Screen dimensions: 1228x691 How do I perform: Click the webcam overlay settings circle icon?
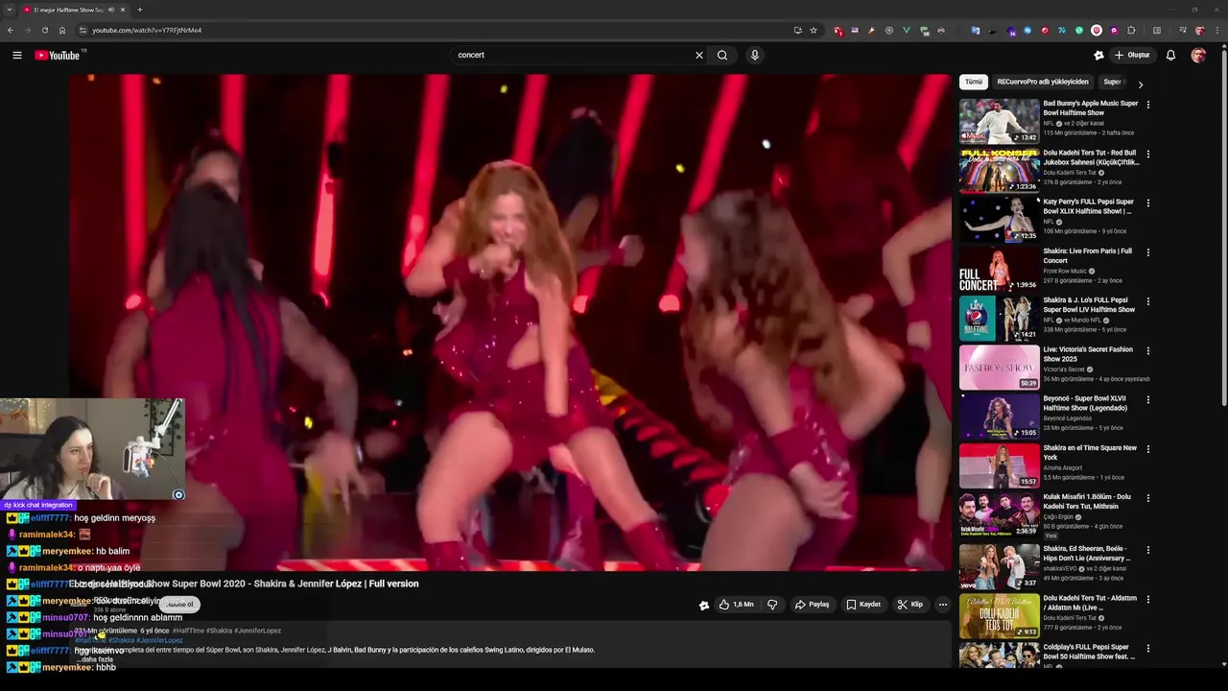click(x=178, y=494)
